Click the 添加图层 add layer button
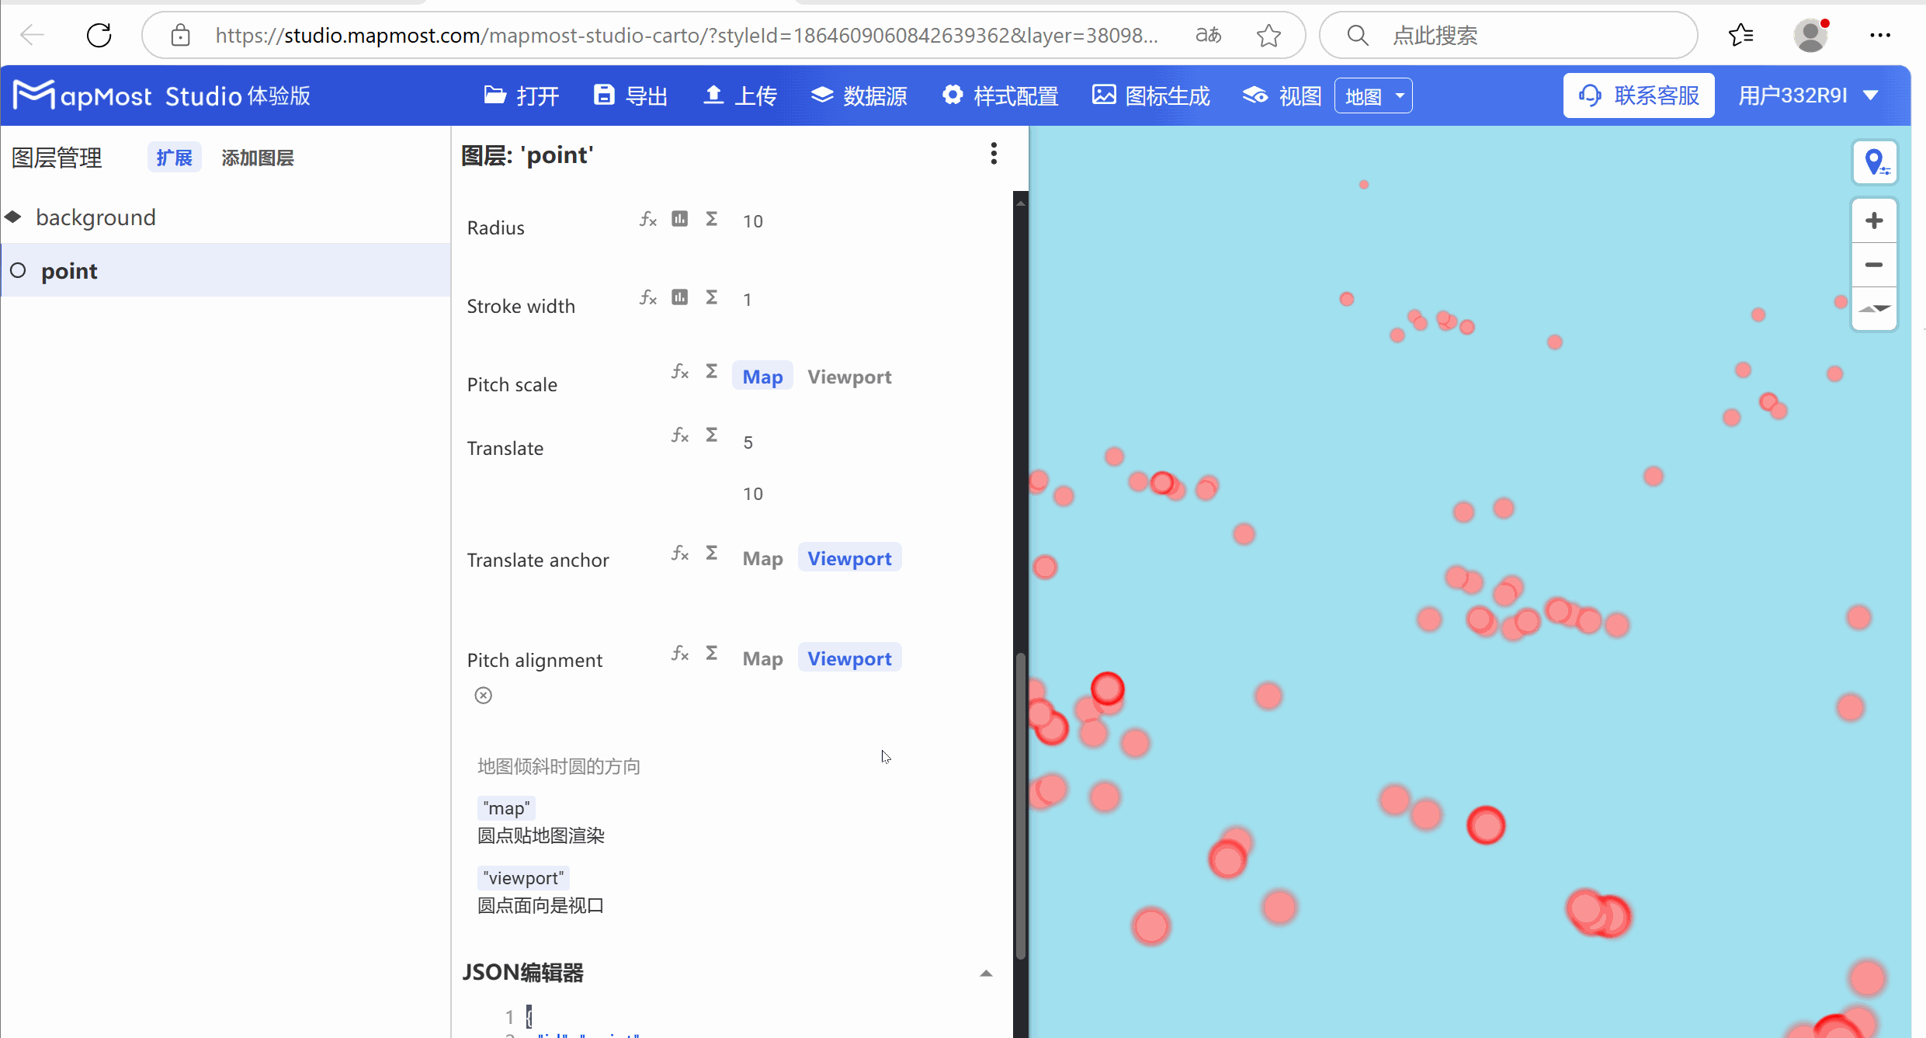 (257, 158)
